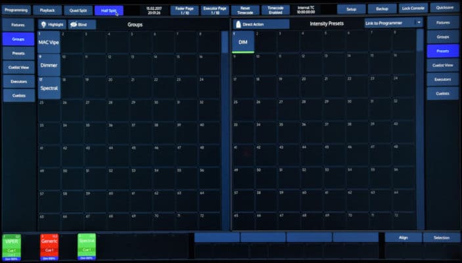Image resolution: width=462 pixels, height=263 pixels.
Task: Select the green Spectral playback executor
Action: pyautogui.click(x=87, y=247)
